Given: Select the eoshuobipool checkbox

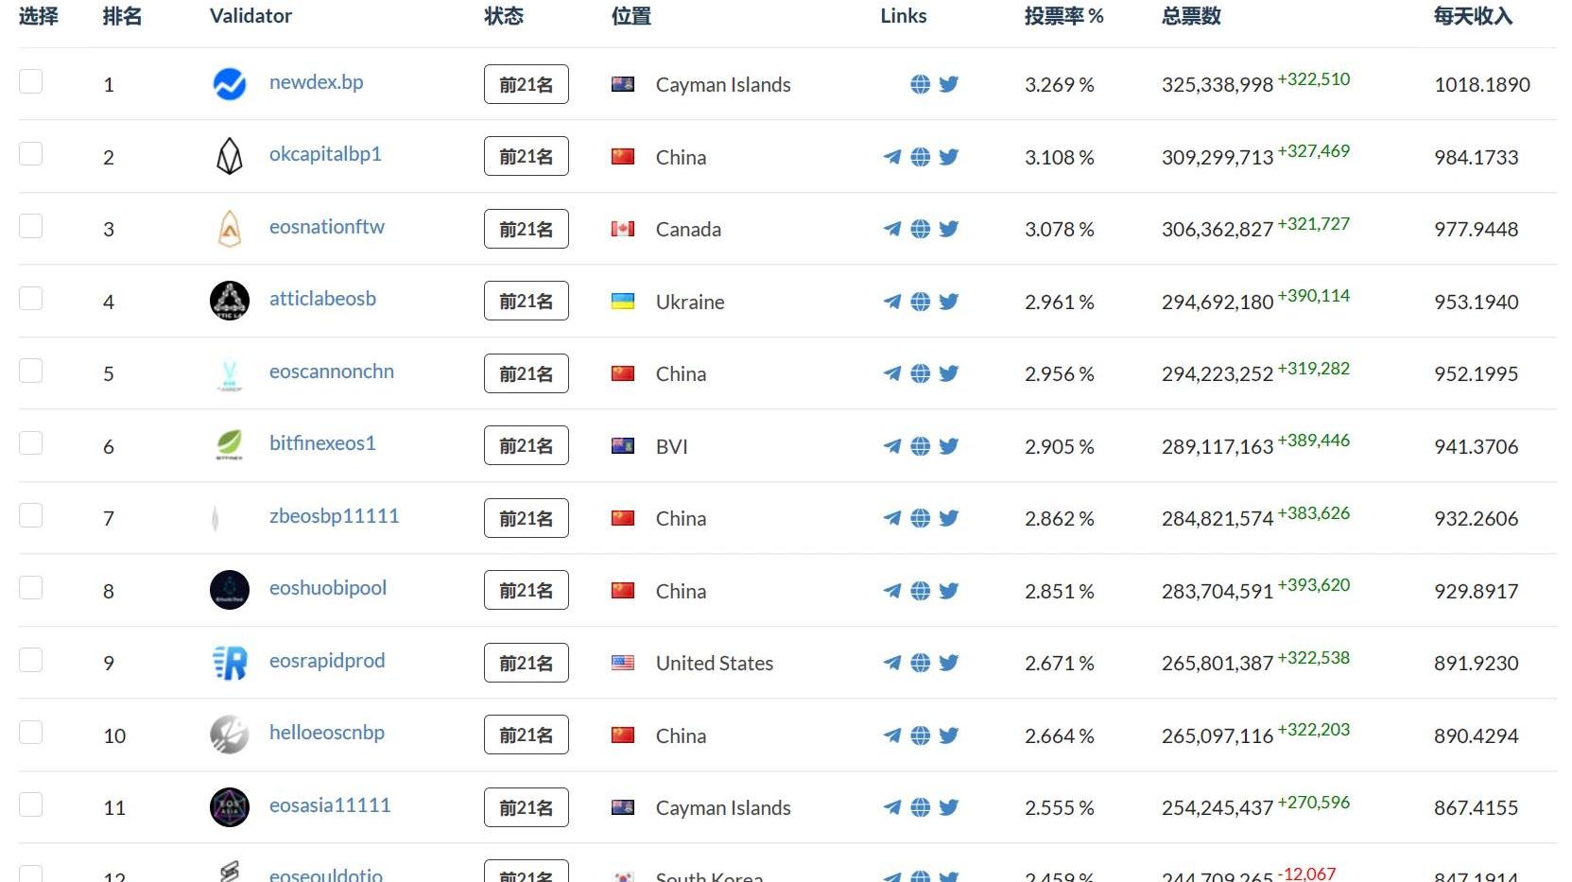Looking at the screenshot, I should tap(30, 587).
